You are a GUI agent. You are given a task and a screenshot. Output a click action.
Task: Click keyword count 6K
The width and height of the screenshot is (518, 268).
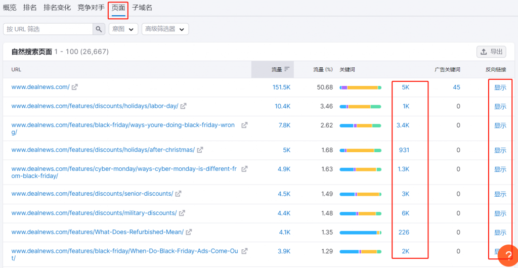tap(405, 213)
